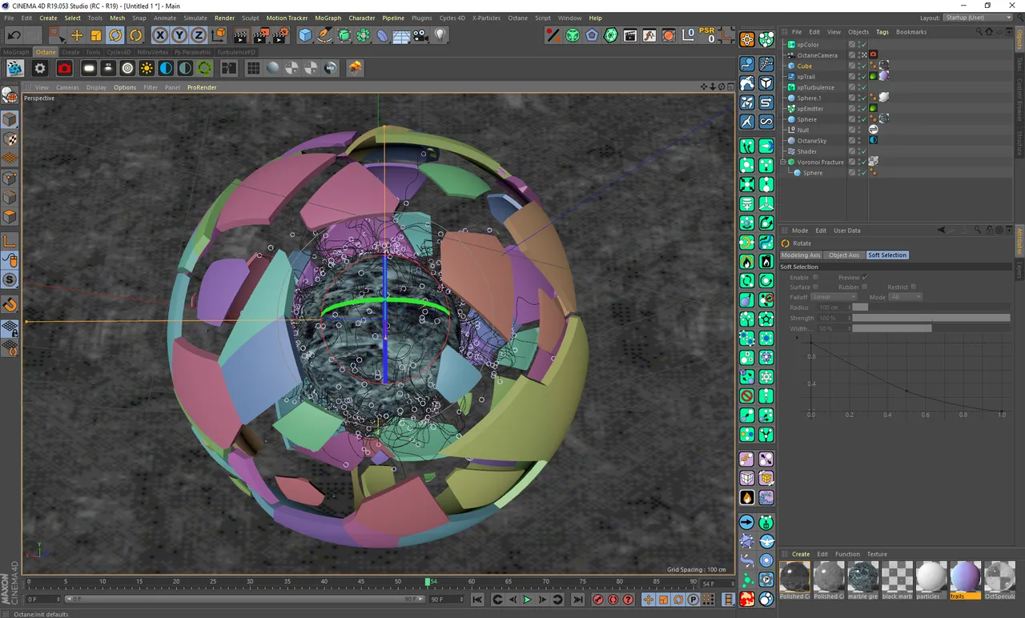Click the light bulb Light object icon
The width and height of the screenshot is (1025, 618).
(440, 35)
